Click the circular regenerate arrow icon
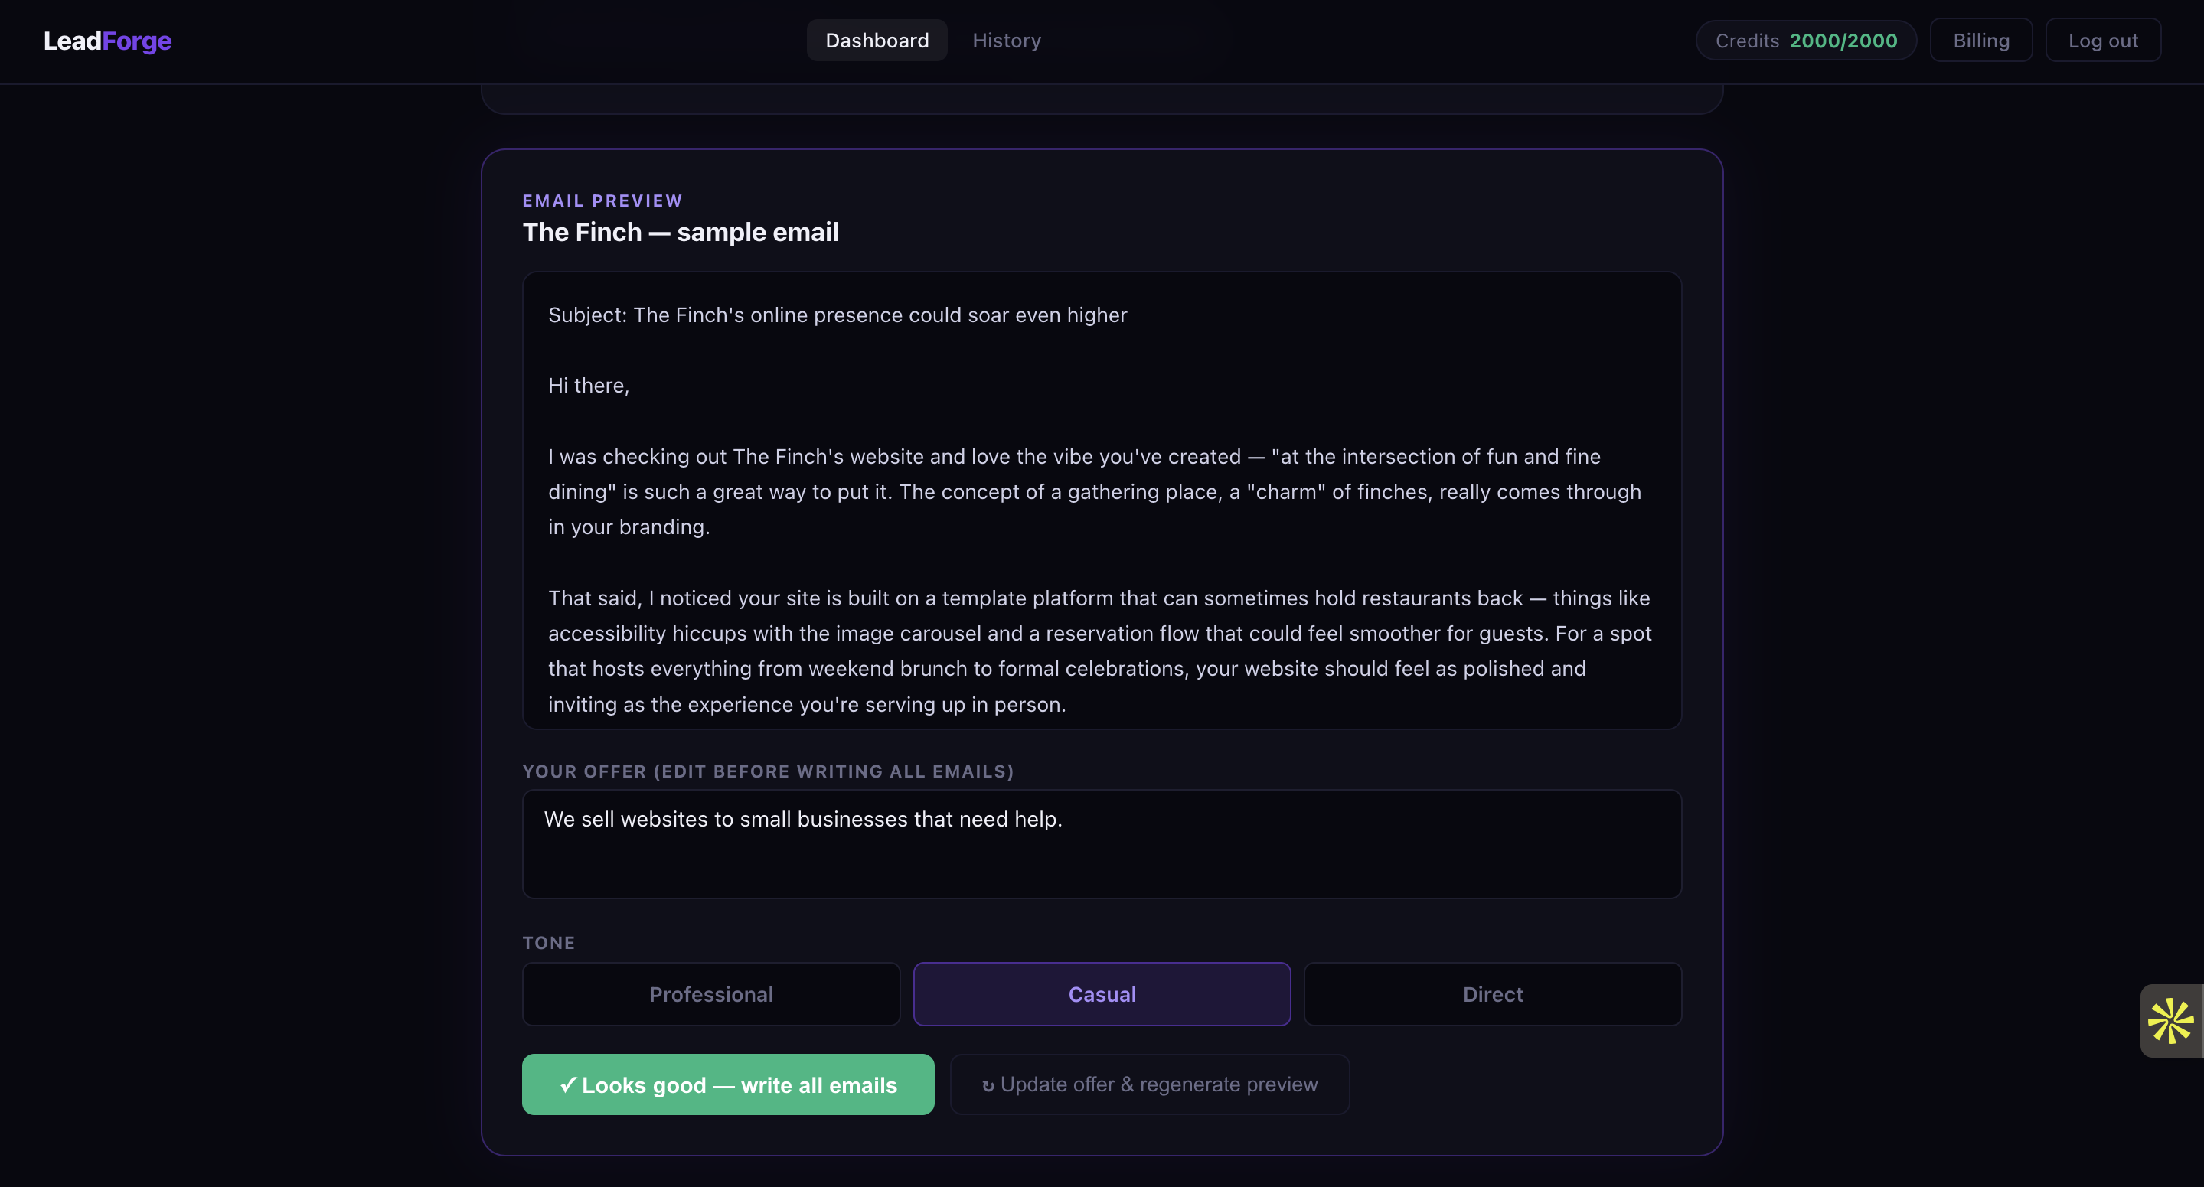Image resolution: width=2204 pixels, height=1187 pixels. 988,1085
